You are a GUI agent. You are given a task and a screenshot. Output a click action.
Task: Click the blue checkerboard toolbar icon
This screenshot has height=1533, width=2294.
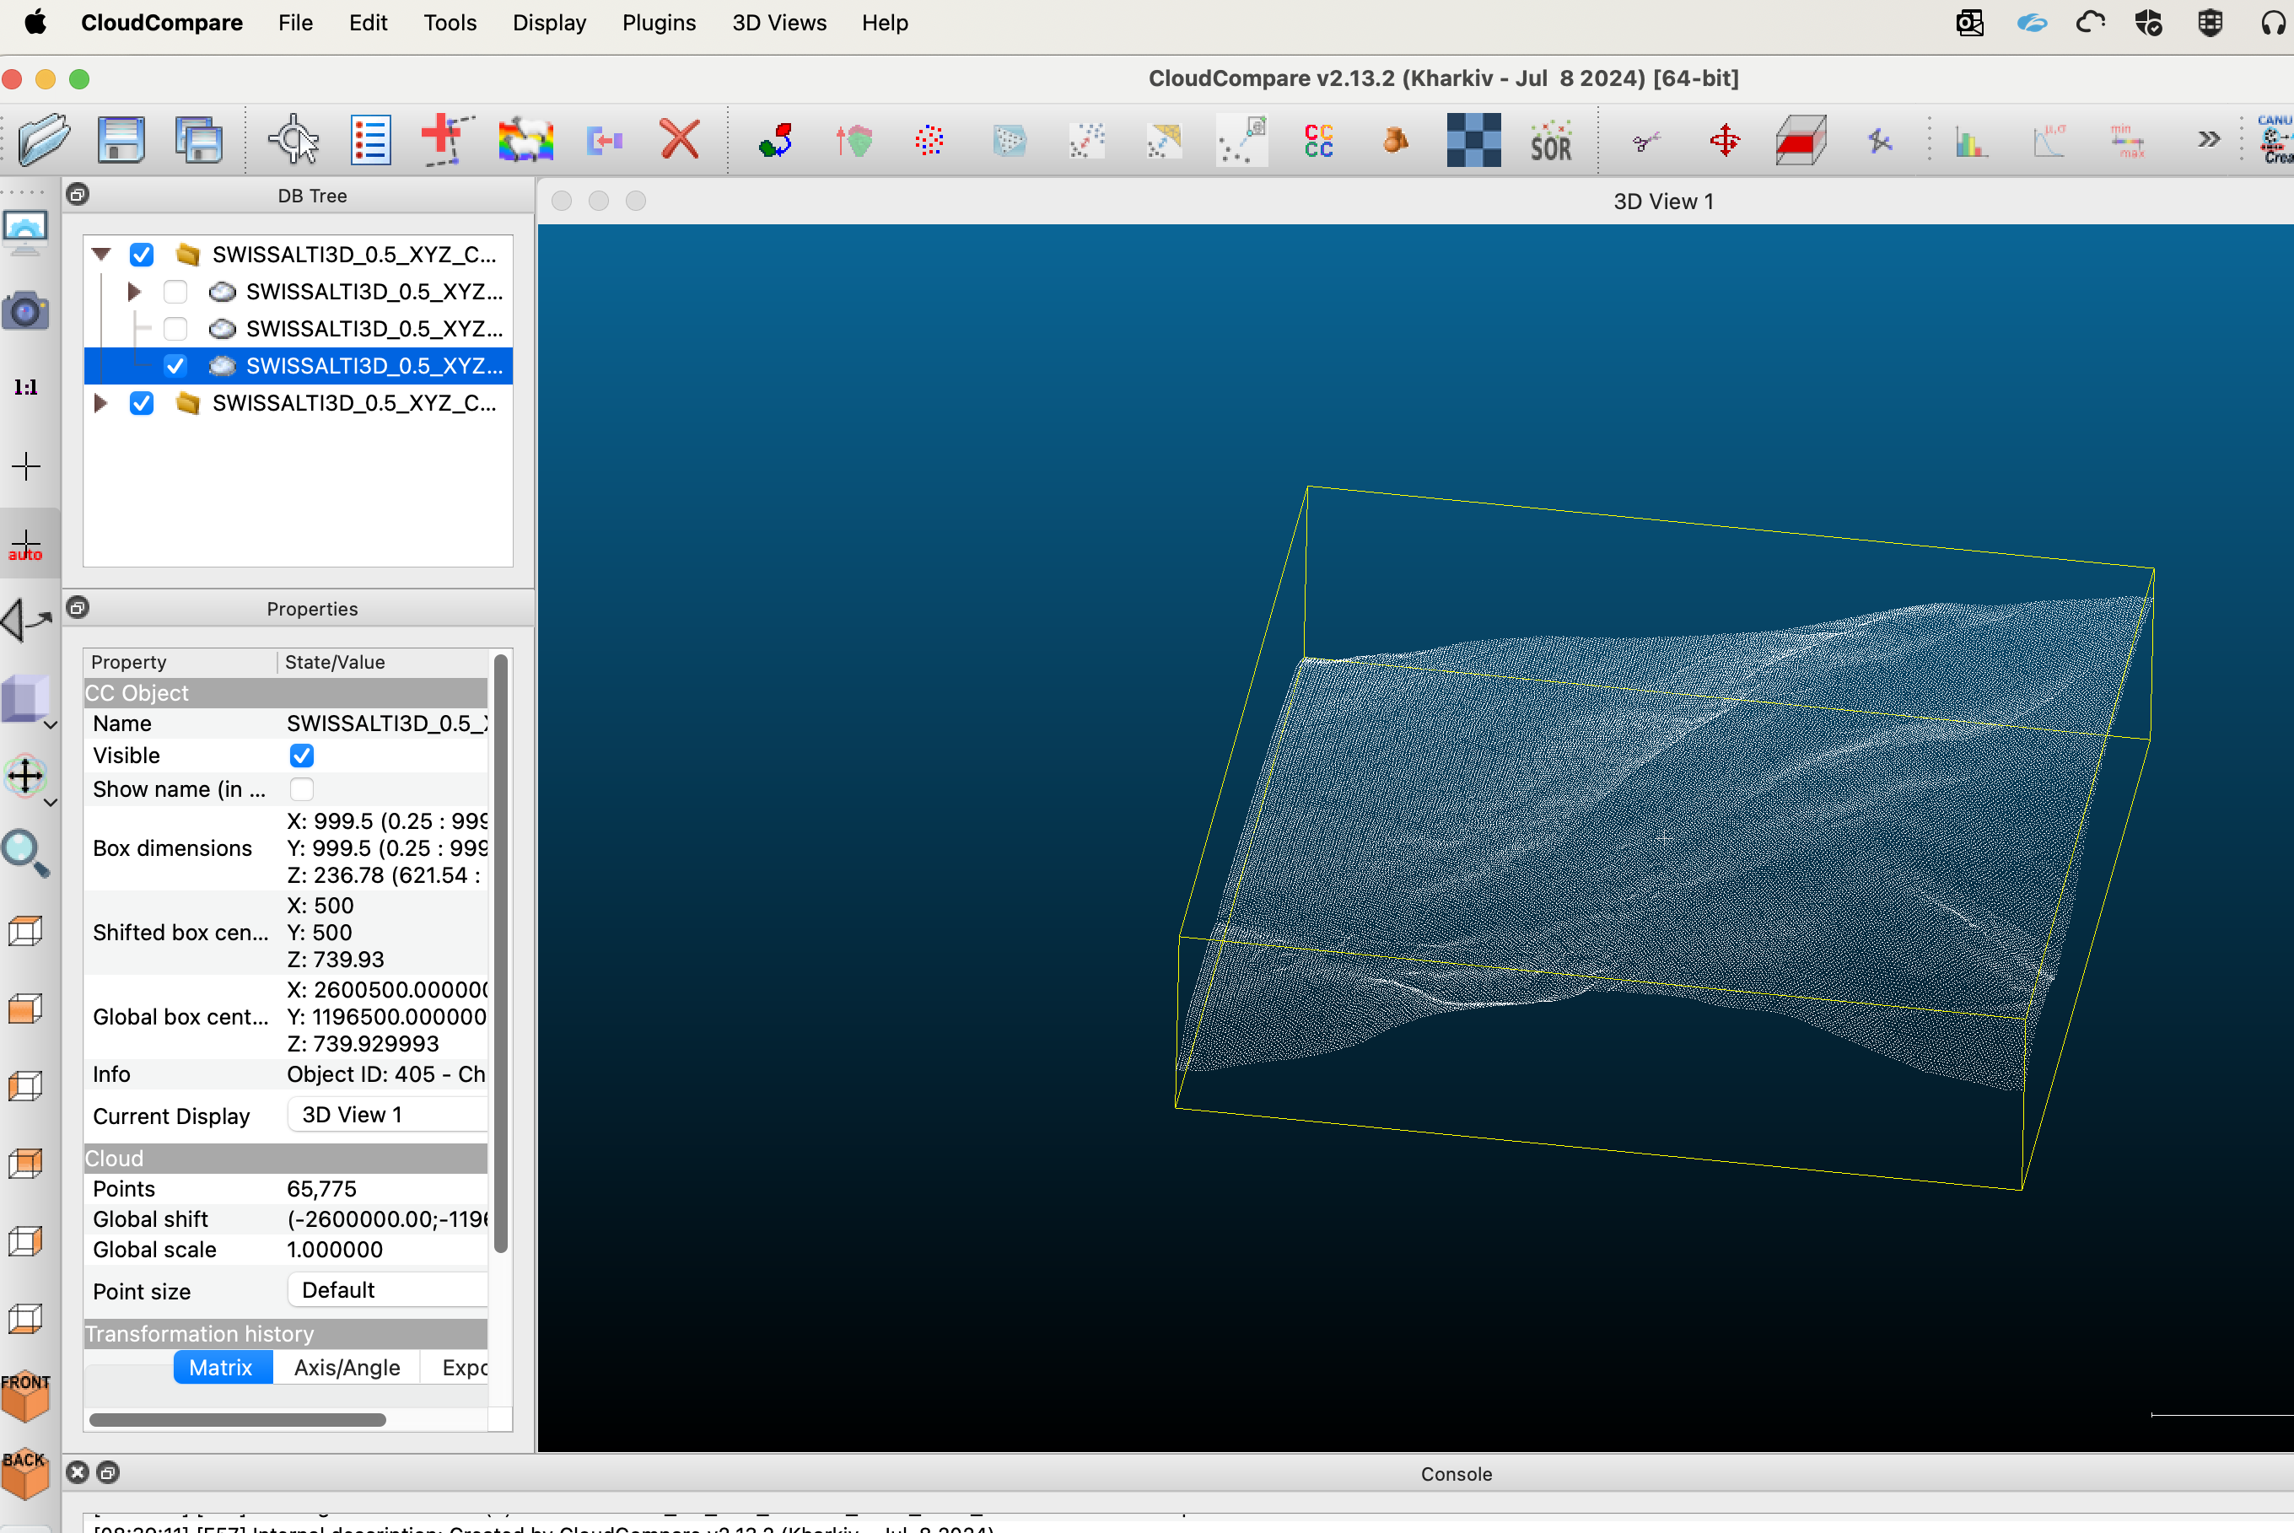[1473, 140]
